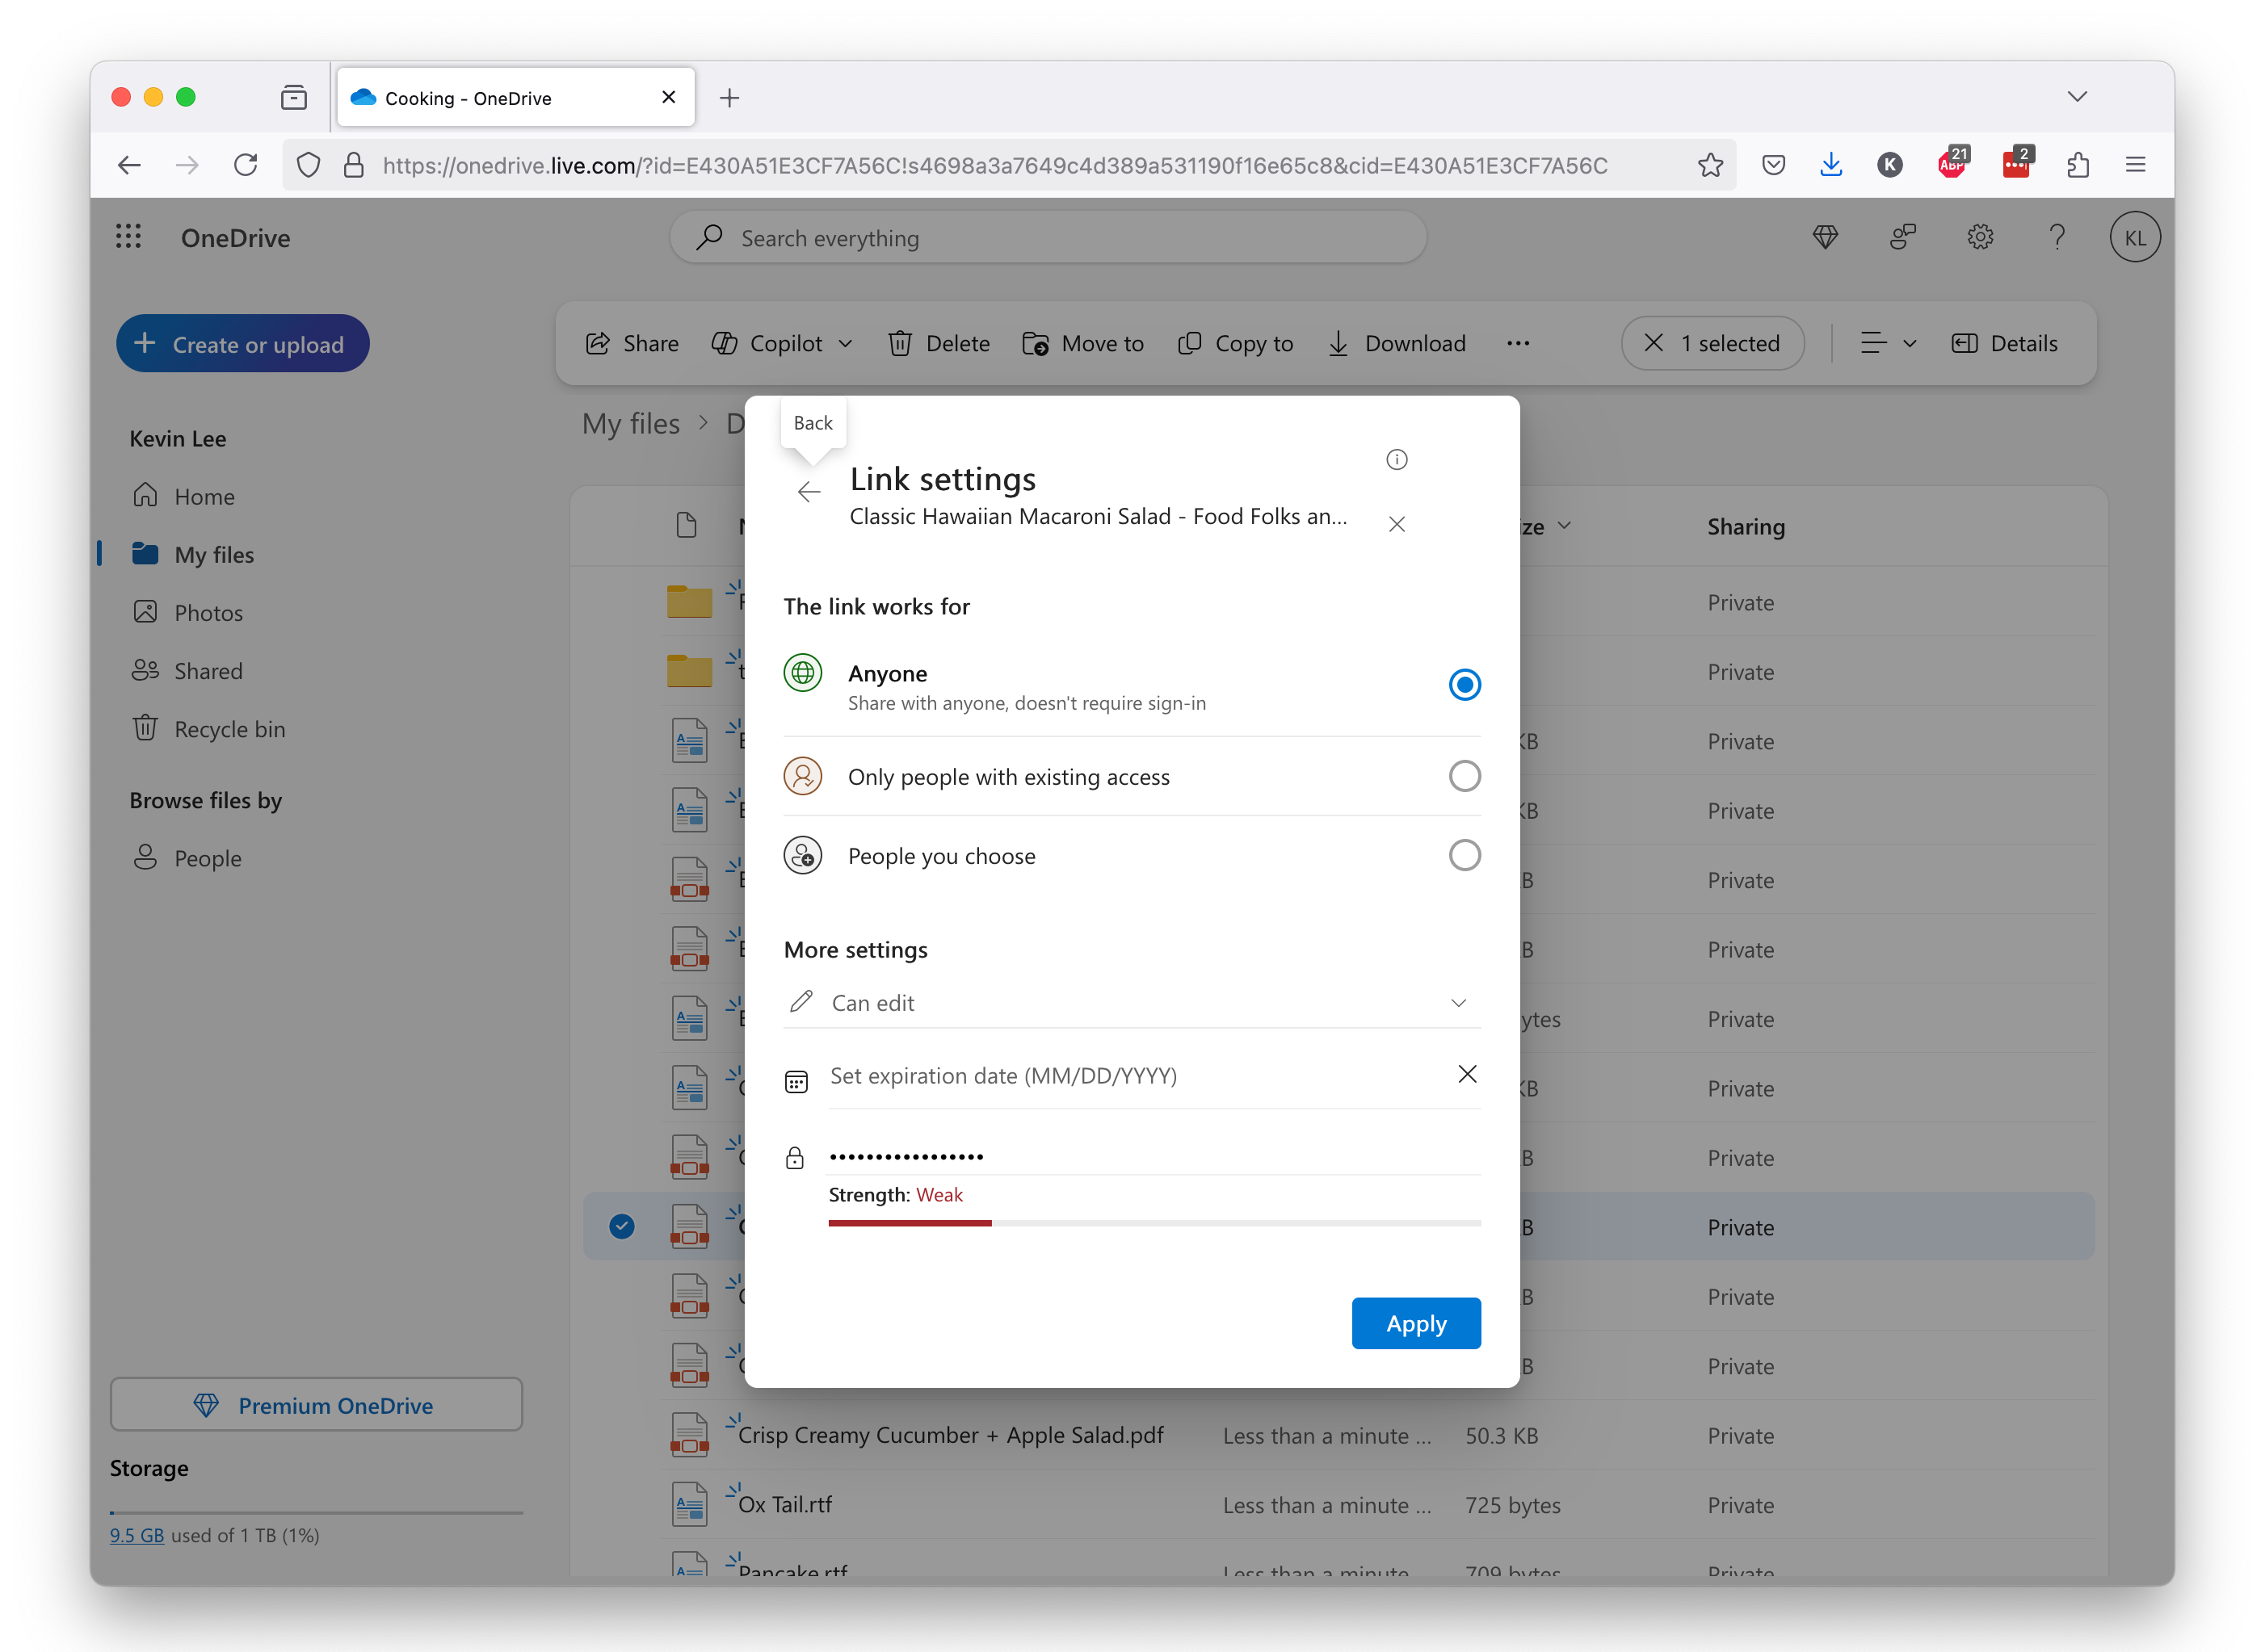Click the 9.5 GB storage link

136,1535
